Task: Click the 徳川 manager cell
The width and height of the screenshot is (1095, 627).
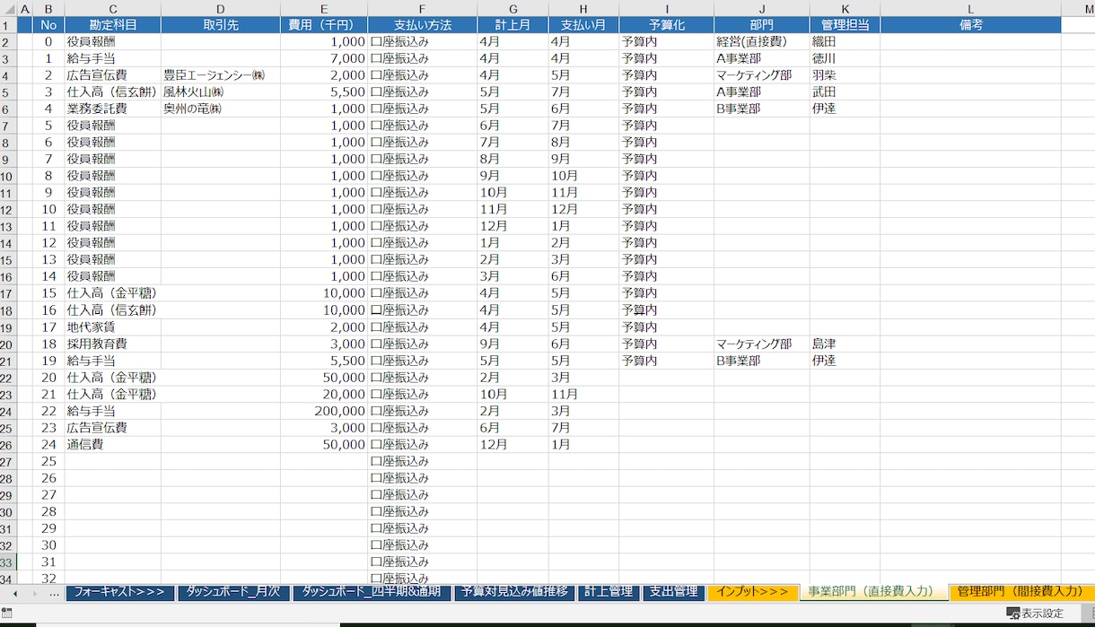Action: coord(845,58)
